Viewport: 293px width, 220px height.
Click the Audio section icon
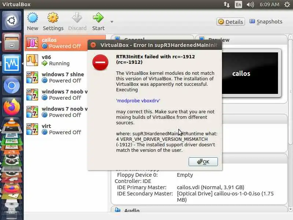[x=118, y=210]
